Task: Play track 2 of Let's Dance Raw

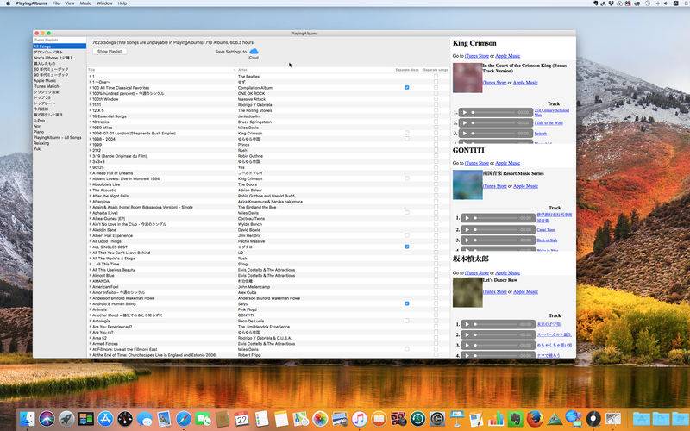Action: (x=467, y=334)
